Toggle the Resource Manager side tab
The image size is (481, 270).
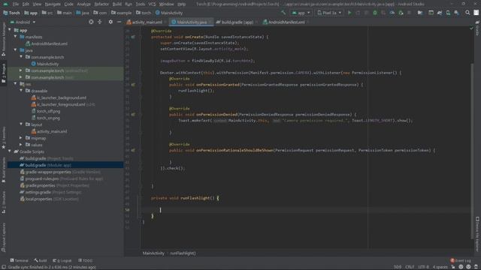[x=3, y=39]
